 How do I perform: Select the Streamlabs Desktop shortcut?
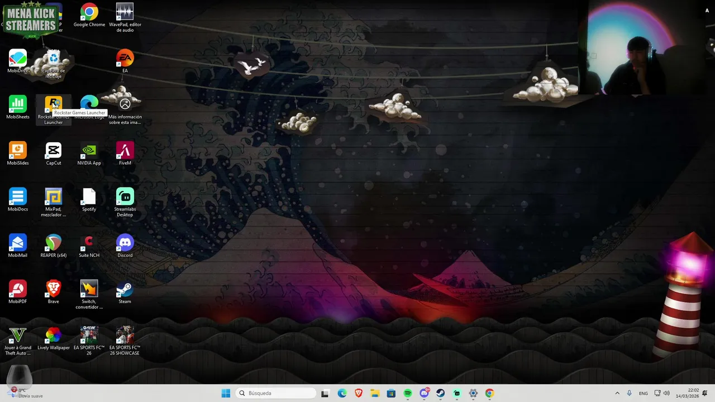pyautogui.click(x=125, y=202)
